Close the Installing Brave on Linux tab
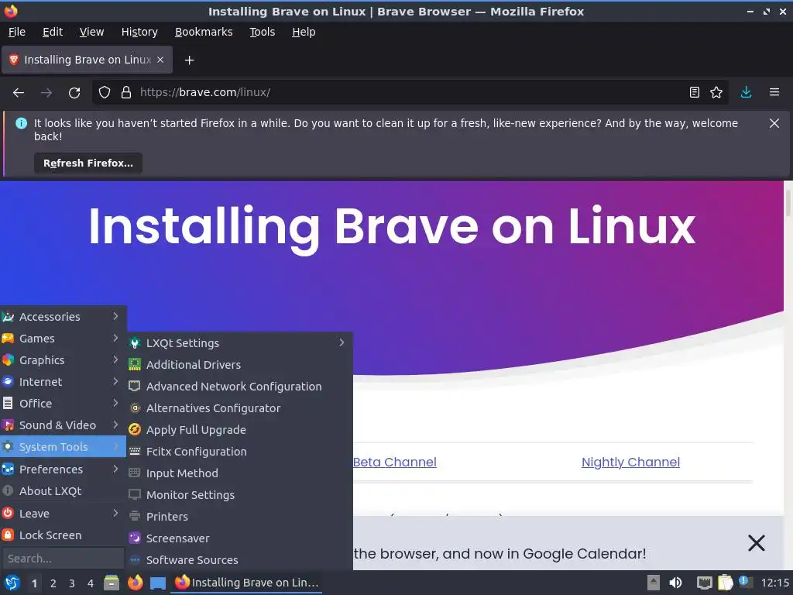793x595 pixels. tap(160, 60)
